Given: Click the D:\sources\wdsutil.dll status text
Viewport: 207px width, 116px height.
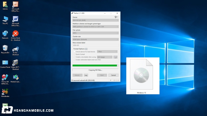Looking at the screenshot, I should pyautogui.click(x=83, y=80).
